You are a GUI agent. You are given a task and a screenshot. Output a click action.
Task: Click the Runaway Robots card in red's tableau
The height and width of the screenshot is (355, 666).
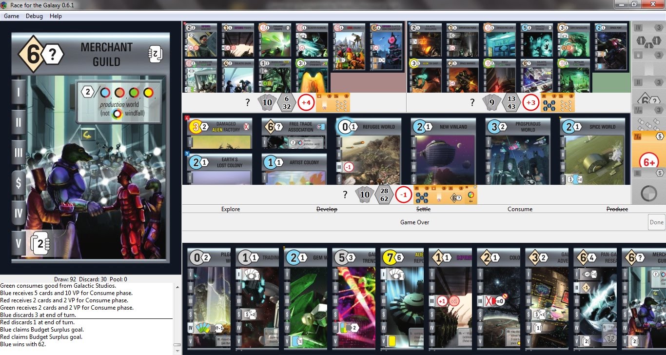[274, 40]
